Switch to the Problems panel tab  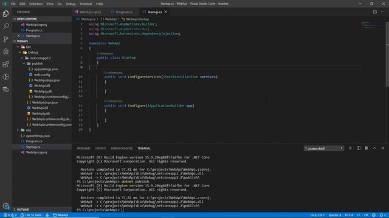click(83, 148)
